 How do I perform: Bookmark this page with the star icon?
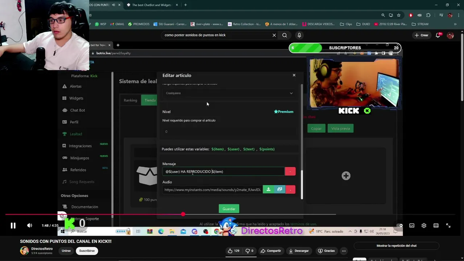pos(399,15)
